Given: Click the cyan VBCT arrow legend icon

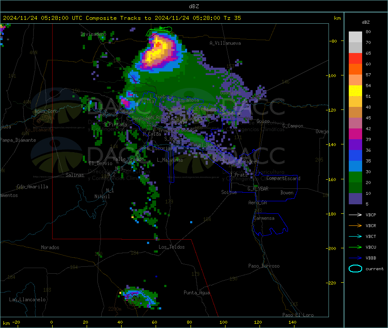Looking at the screenshot, I should [x=355, y=237].
